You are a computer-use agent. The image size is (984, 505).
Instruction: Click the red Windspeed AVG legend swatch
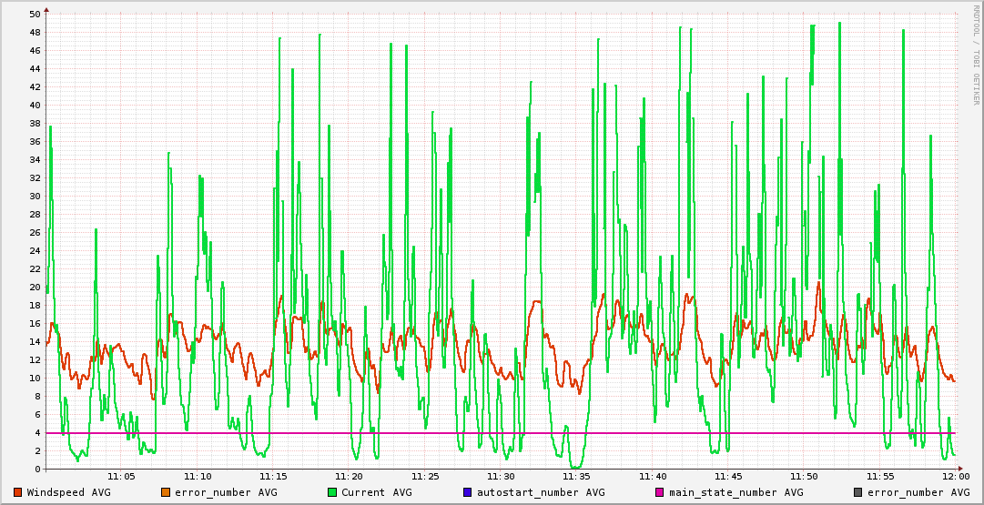[x=18, y=492]
